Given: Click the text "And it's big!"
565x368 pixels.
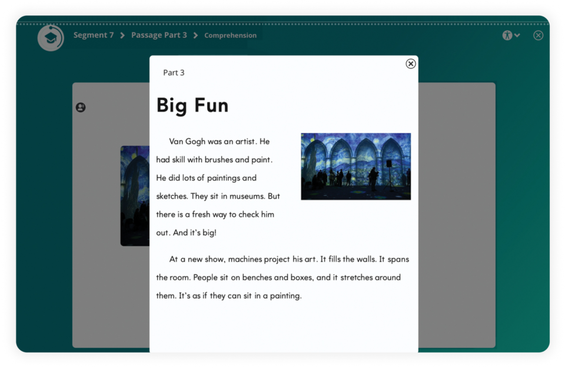Looking at the screenshot, I should tap(195, 233).
